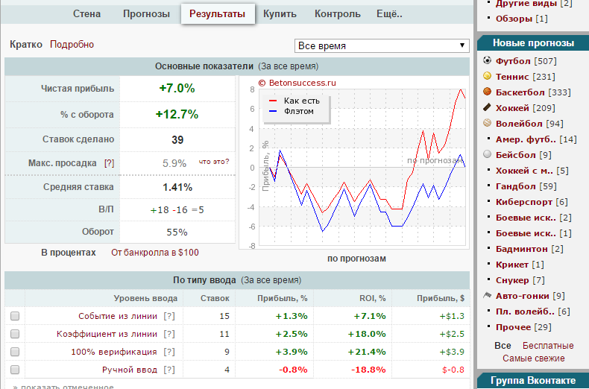Show 'Бесплатные' free forecasts
Viewport: 589px width, 389px height.
click(548, 346)
